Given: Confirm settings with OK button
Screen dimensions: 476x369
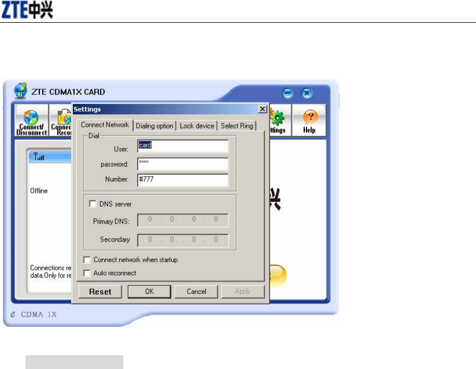Looking at the screenshot, I should pyautogui.click(x=150, y=292).
